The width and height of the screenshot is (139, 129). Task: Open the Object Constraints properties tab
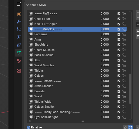[19, 45]
